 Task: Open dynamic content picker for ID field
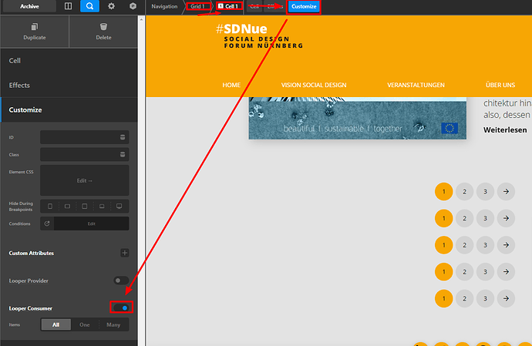click(123, 137)
